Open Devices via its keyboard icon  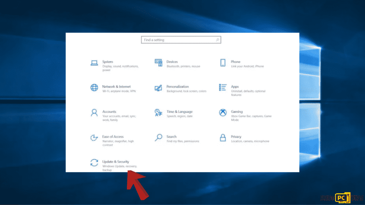[x=159, y=63]
